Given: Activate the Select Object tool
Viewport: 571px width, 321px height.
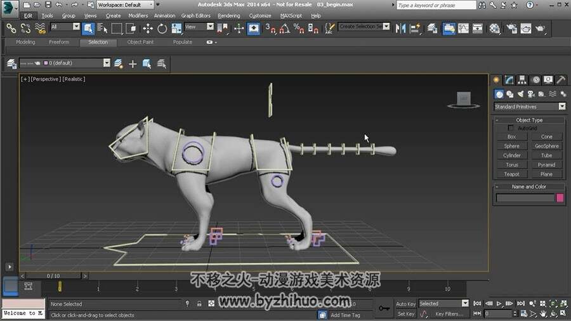Looking at the screenshot, I should coord(88,28).
